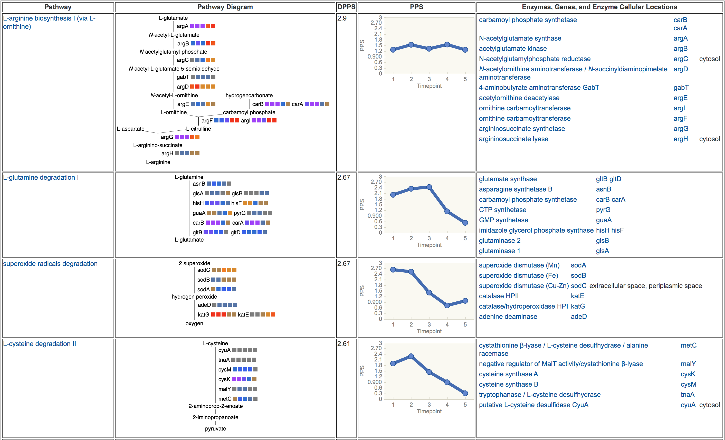Open L-cysteine degradation II pathway link
725x440 pixels.
[x=40, y=343]
